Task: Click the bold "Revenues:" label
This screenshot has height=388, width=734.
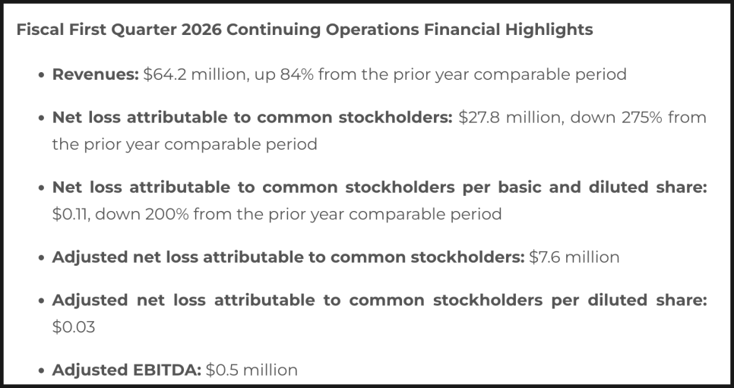Action: (95, 74)
